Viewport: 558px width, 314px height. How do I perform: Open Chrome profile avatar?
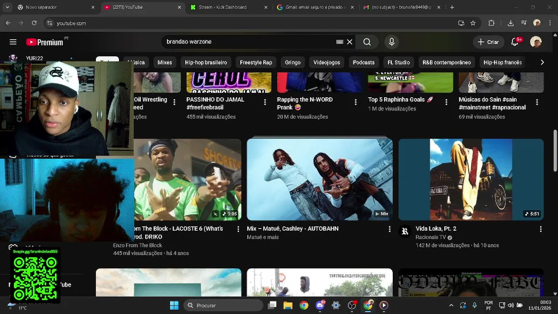tap(537, 23)
